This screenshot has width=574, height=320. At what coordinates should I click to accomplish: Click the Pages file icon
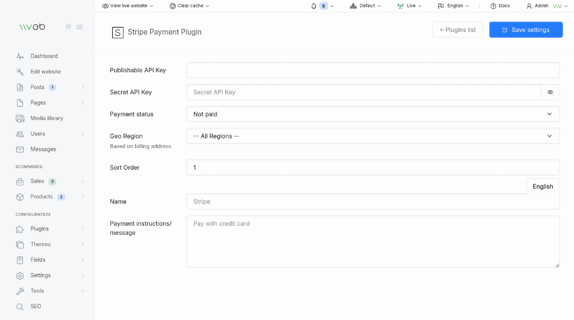click(x=20, y=103)
